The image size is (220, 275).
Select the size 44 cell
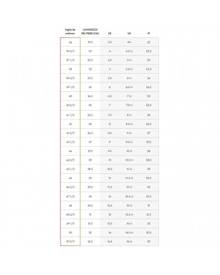(70, 151)
